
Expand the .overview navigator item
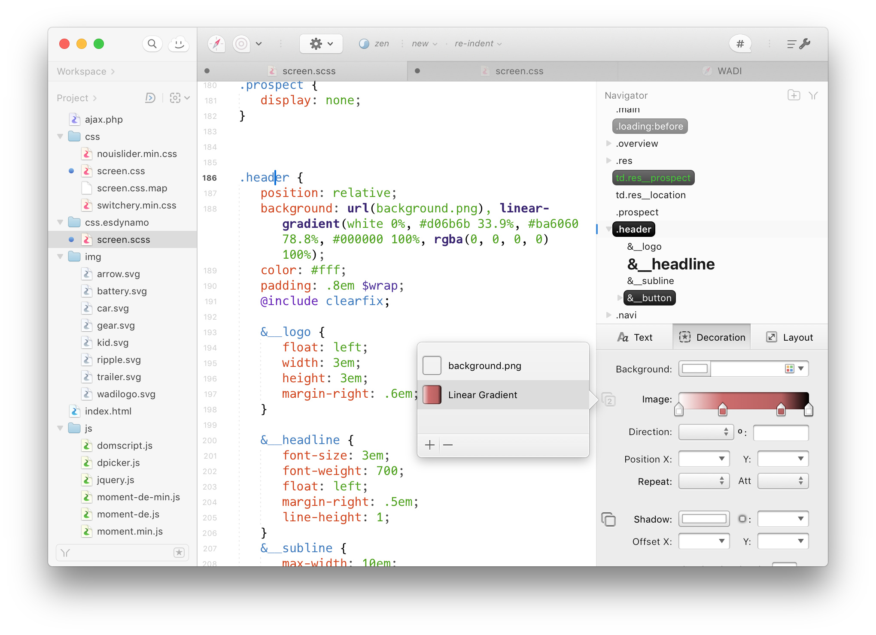(608, 143)
